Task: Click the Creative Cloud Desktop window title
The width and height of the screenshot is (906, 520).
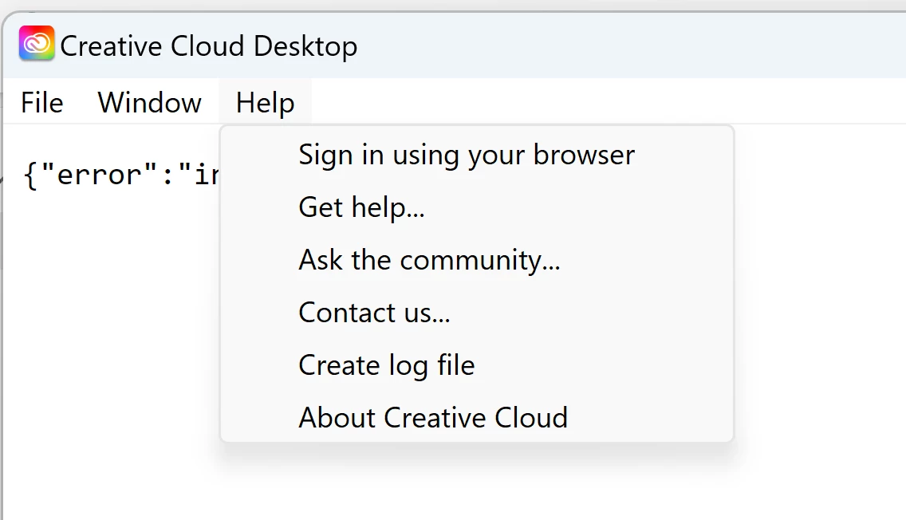Action: (209, 46)
